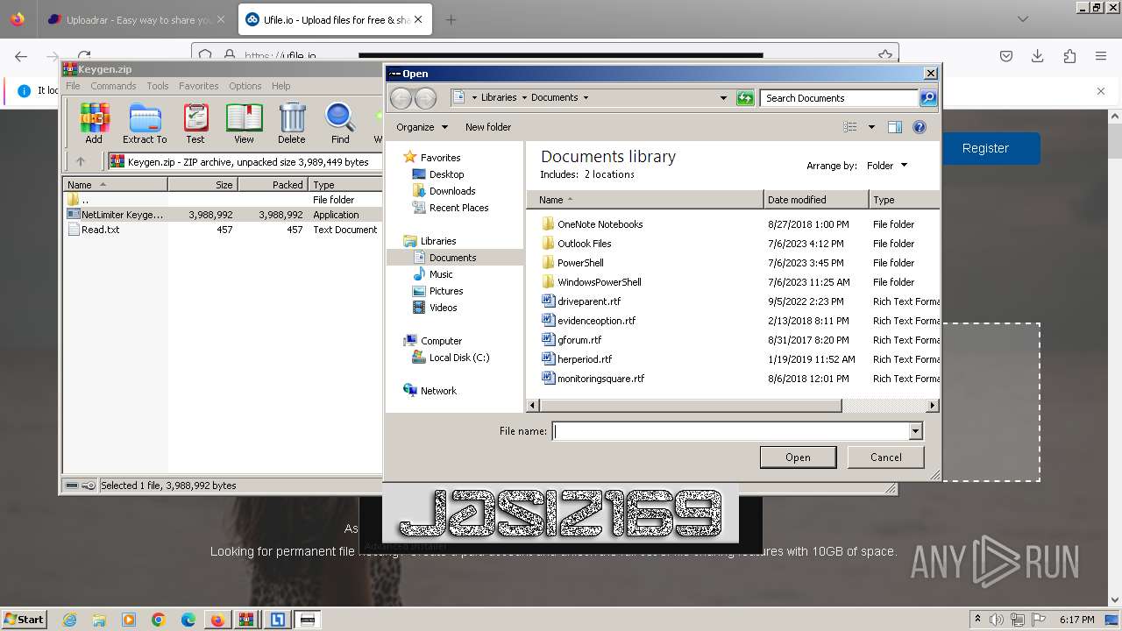Sort WinRAR list by Size column

coord(202,185)
